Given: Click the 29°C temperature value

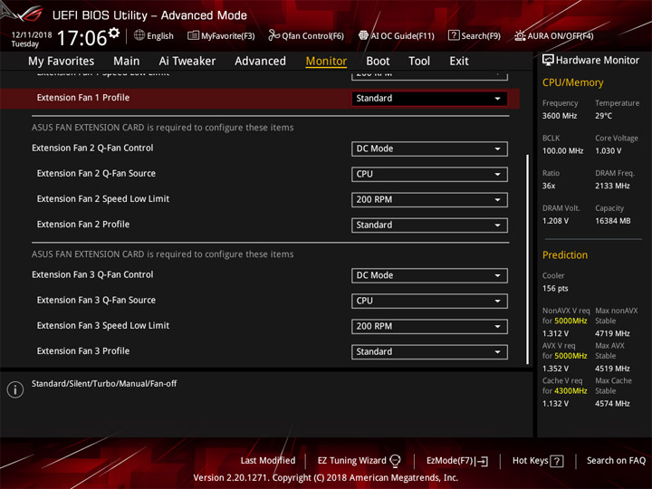Looking at the screenshot, I should pos(603,116).
